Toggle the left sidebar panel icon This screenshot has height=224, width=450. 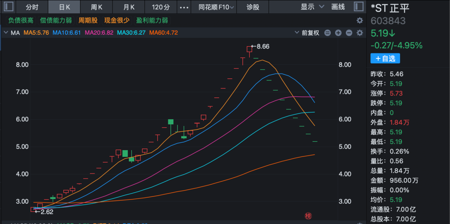coord(9,7)
